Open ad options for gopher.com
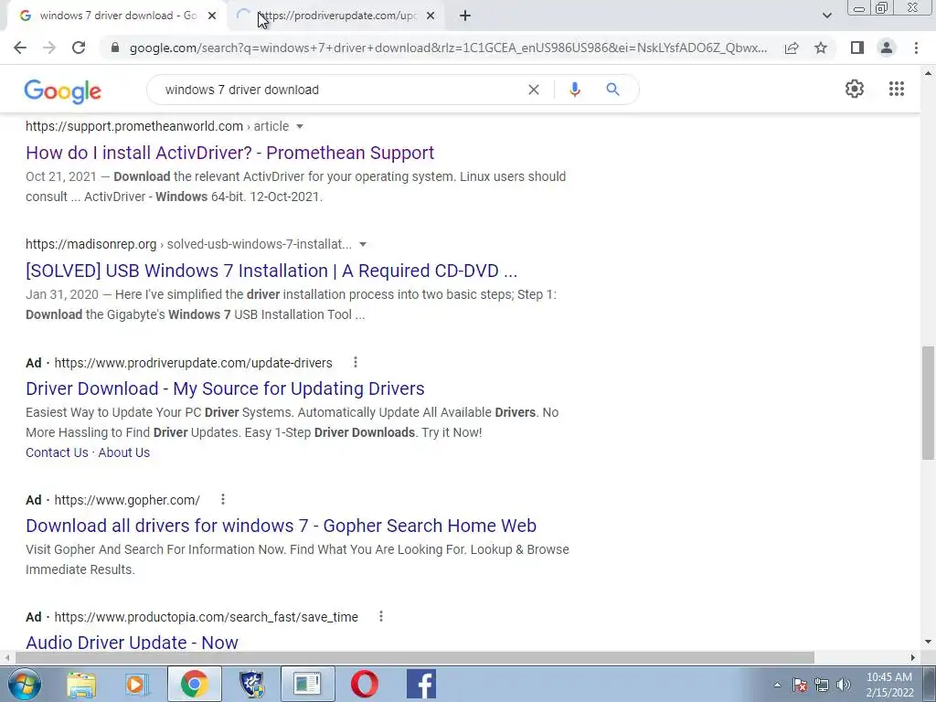The image size is (936, 702). coord(223,499)
